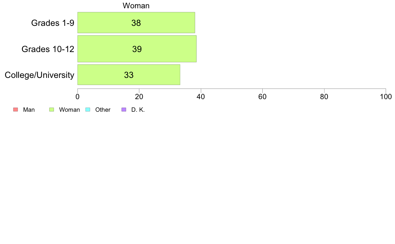
Task: Click the red Man legend swatch
Action: [x=16, y=109]
